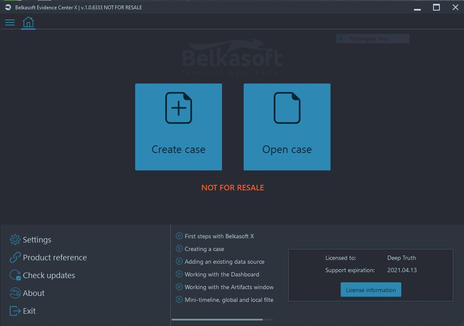
Task: Play the Creating a case video icon
Action: [x=179, y=248]
